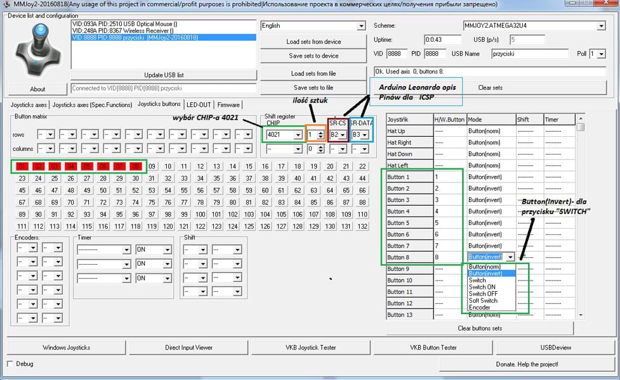Increase shift register chip count spinner
Screen dimensions: 620x380
[320, 132]
